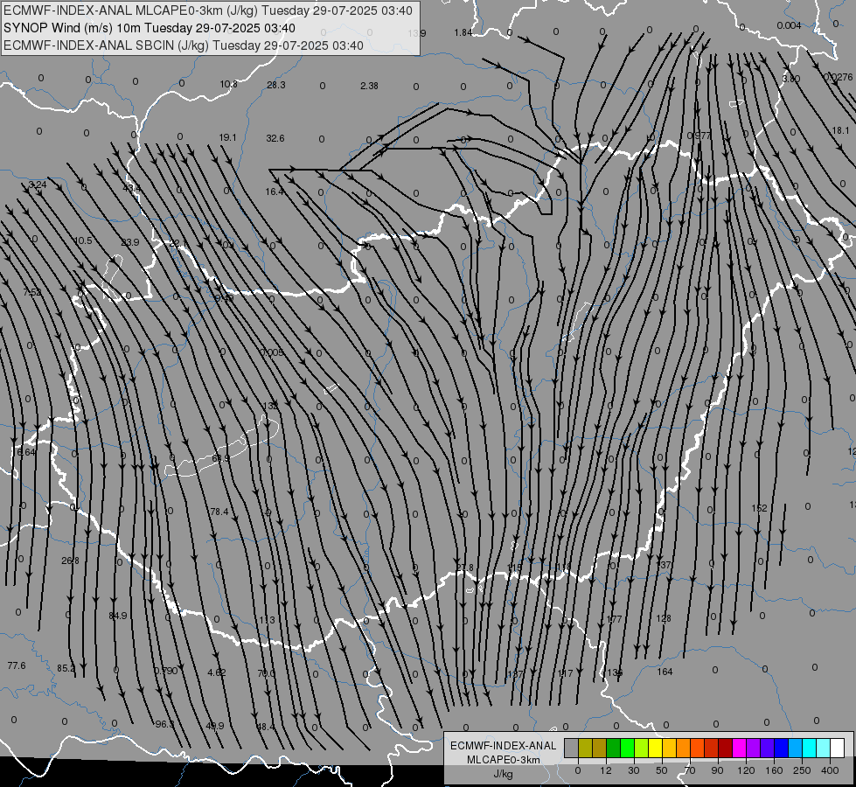Screen dimensions: 856x787
Task: Pick the violet swatch just below 160
Action: tap(768, 748)
